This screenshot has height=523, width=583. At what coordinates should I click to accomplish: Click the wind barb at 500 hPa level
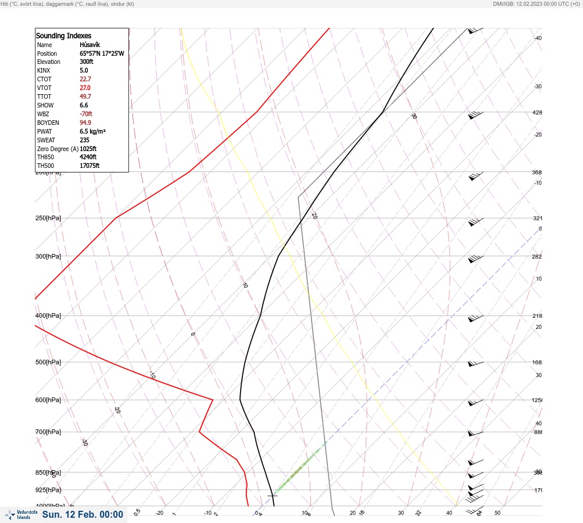tap(475, 364)
